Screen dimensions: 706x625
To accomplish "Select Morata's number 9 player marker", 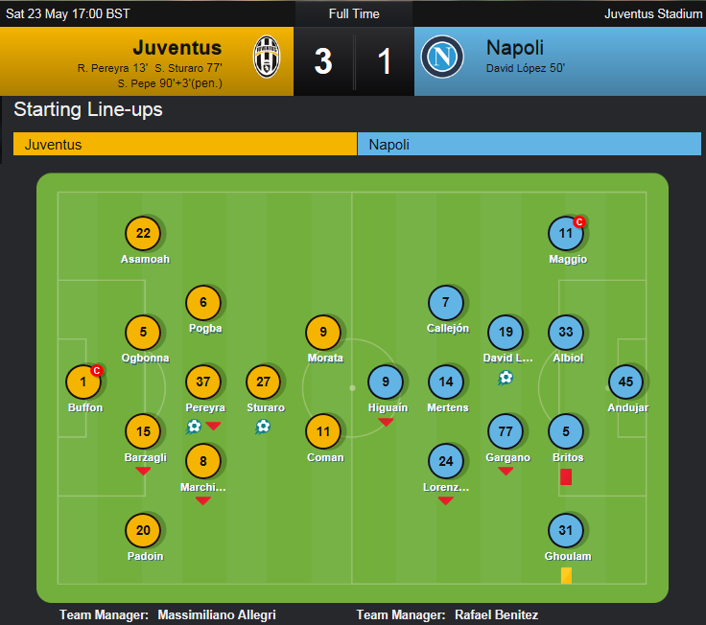I will pyautogui.click(x=323, y=332).
